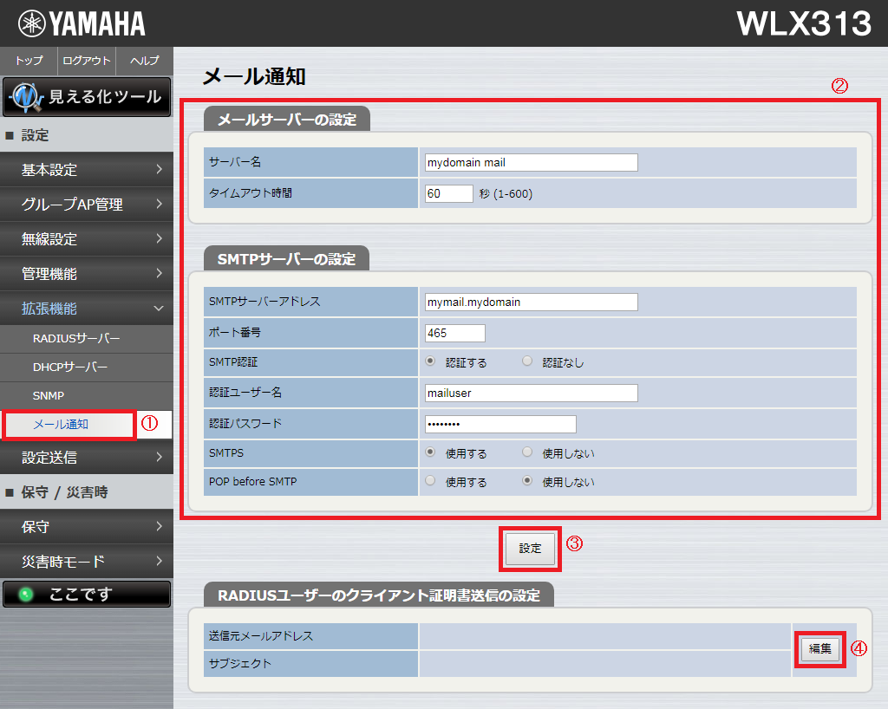Enable 使用する for POP before SMTP
The width and height of the screenshot is (888, 709).
pos(430,482)
